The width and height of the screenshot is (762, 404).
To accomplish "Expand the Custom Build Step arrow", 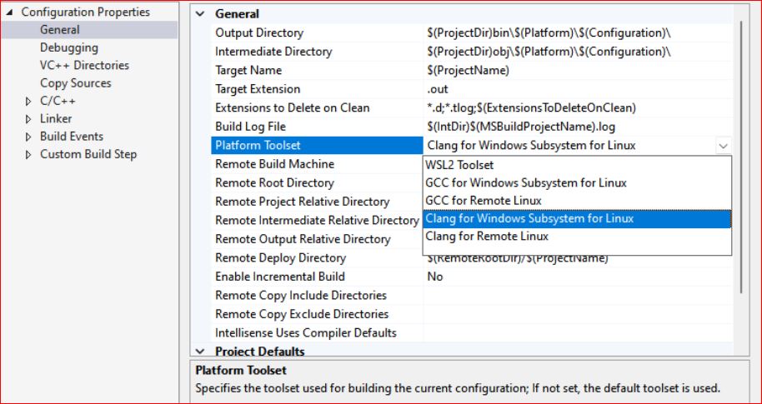I will (x=28, y=155).
